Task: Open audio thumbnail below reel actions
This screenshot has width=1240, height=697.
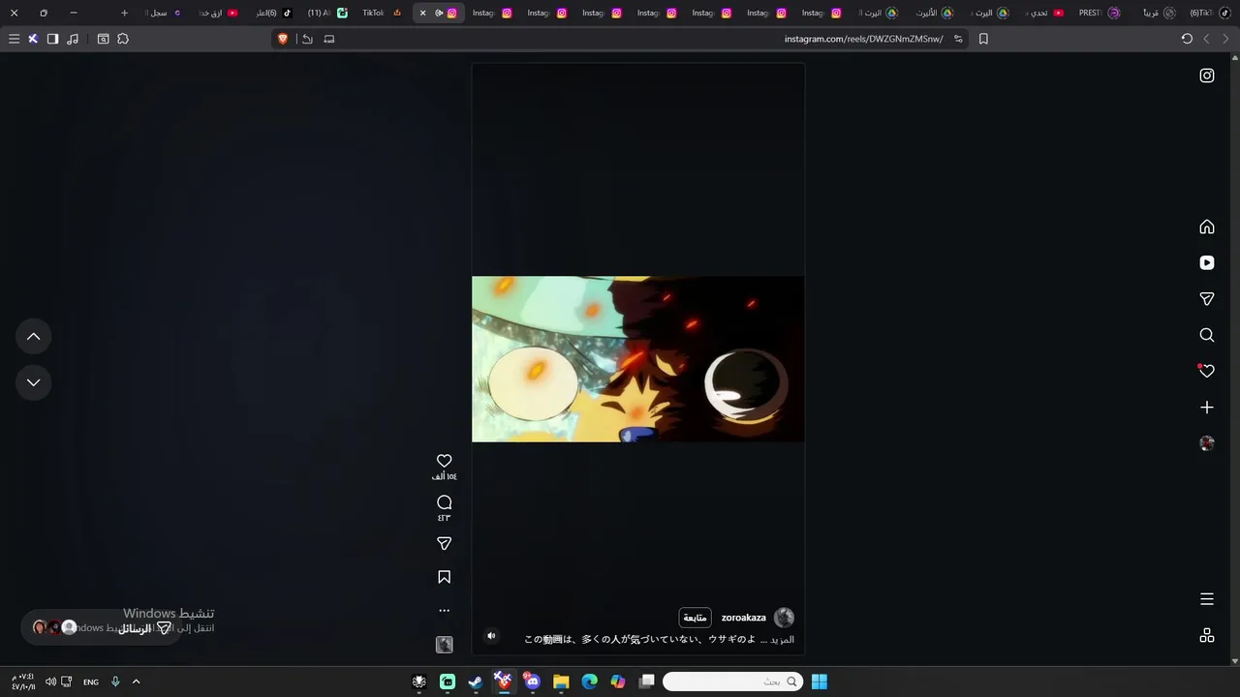Action: pos(445,645)
